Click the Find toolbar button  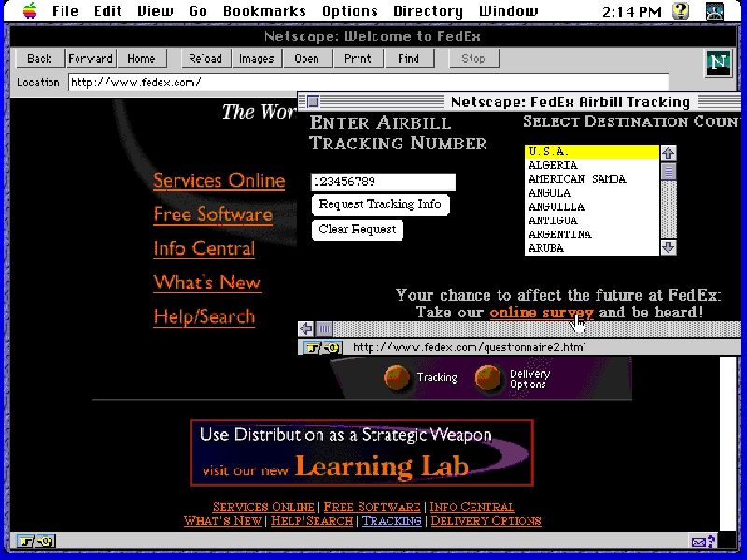[409, 59]
